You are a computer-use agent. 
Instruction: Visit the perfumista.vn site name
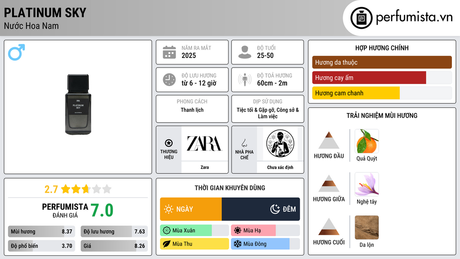click(414, 17)
